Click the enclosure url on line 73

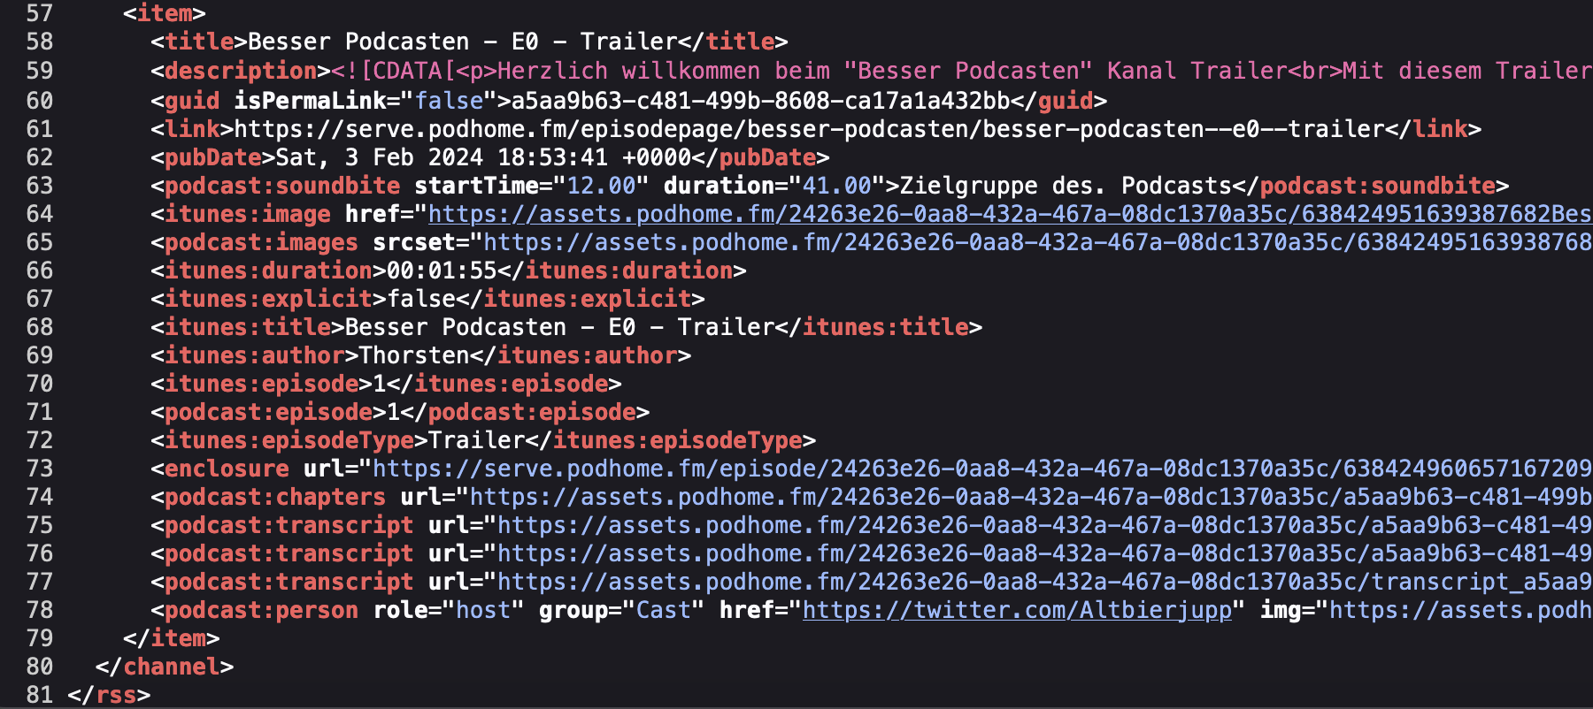pos(982,469)
